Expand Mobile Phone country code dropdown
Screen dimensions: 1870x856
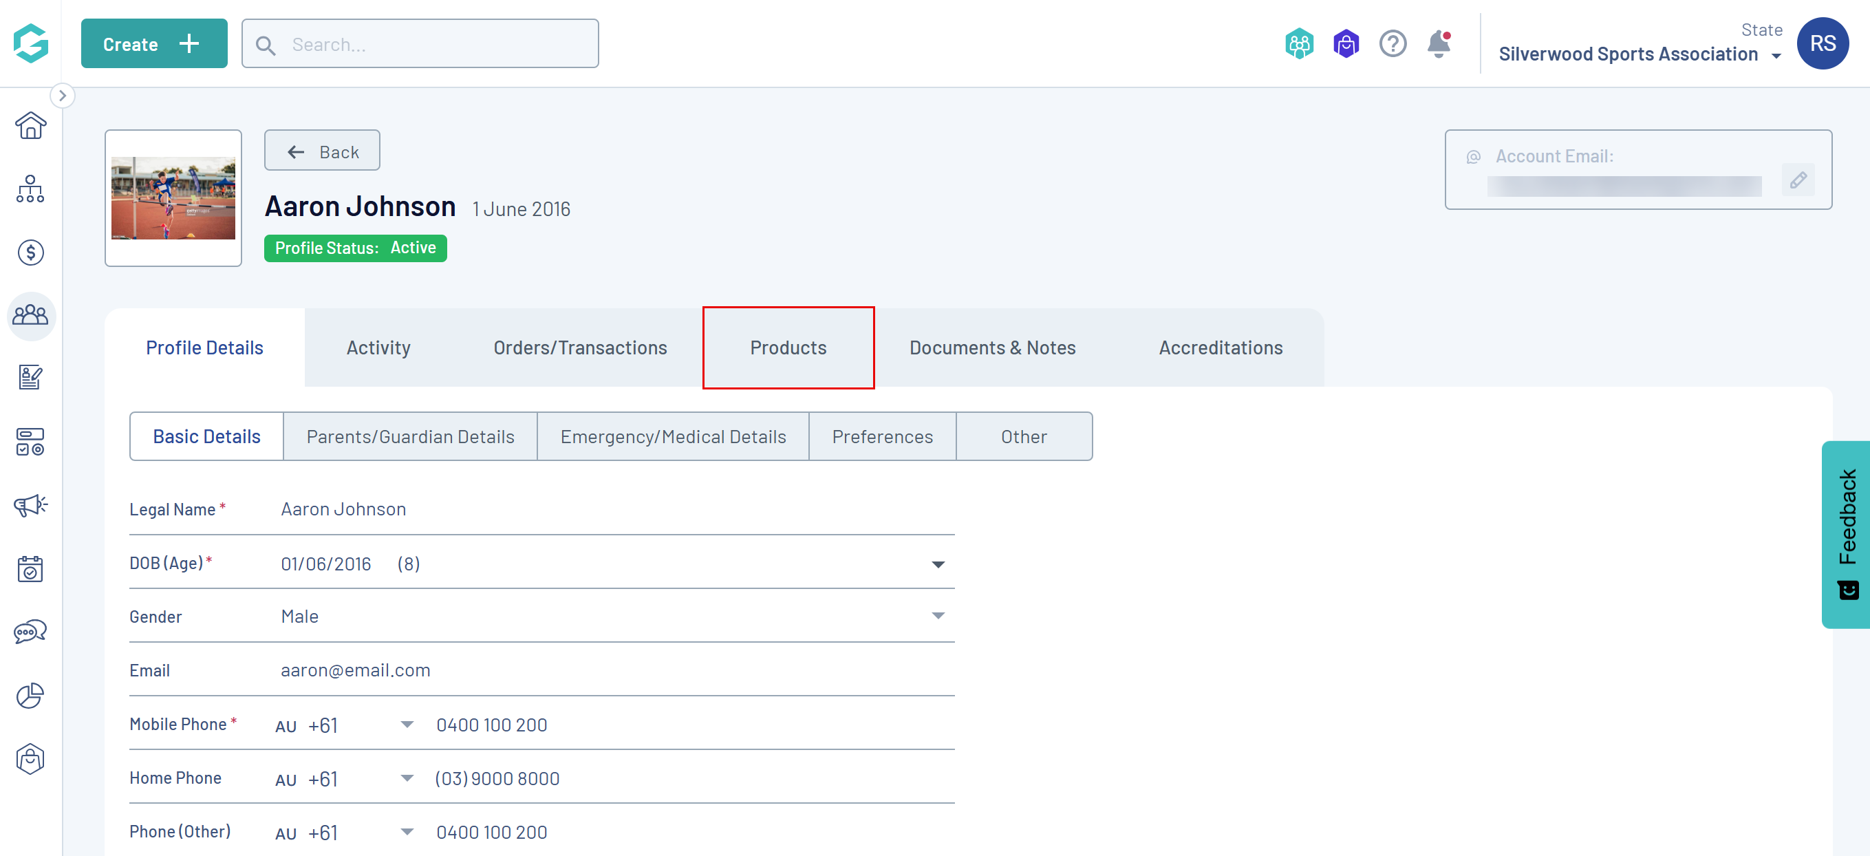(x=407, y=725)
